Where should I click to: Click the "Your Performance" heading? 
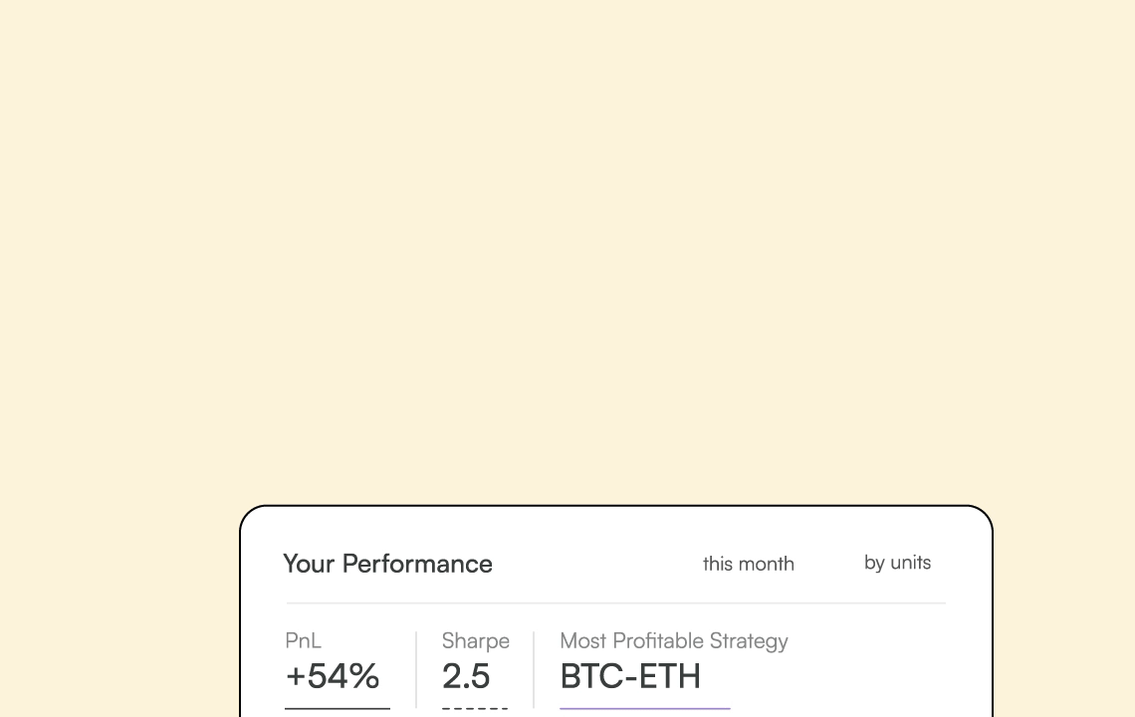pyautogui.click(x=387, y=564)
